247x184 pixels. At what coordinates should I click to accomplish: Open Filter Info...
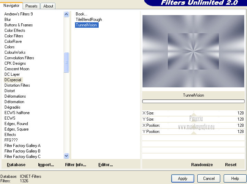[76, 165]
